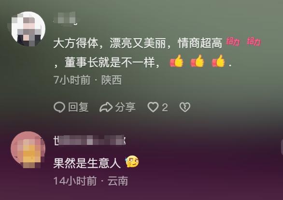283x200 pixels.
Task: Click the last thumbs-up emoji
Action: coord(218,61)
